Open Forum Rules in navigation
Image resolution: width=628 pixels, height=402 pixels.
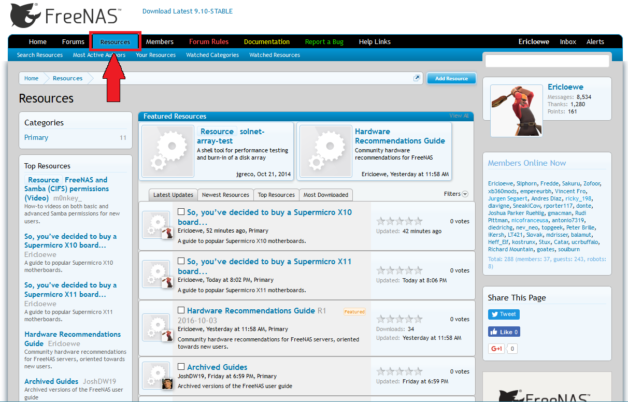[x=209, y=42]
